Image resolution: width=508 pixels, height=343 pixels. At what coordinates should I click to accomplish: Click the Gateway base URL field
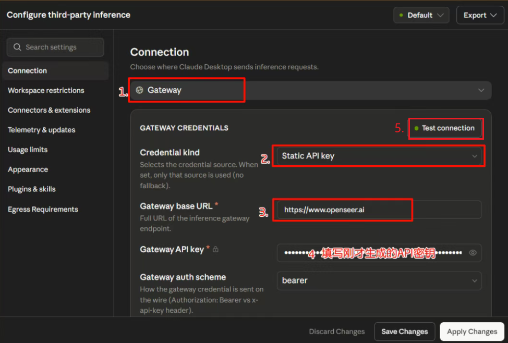coord(379,210)
